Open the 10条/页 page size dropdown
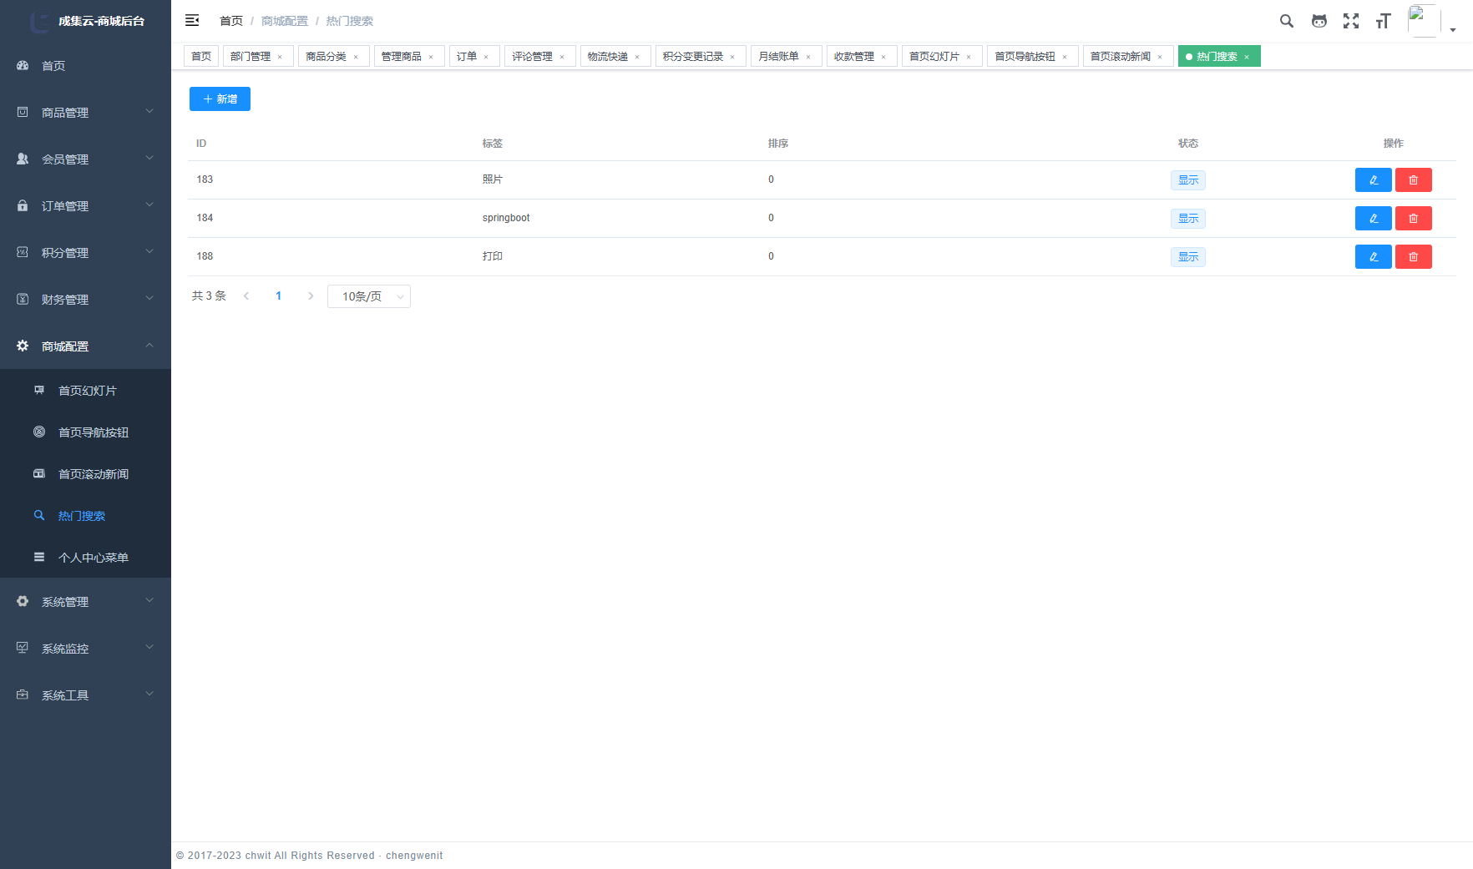This screenshot has width=1473, height=869. (x=369, y=296)
